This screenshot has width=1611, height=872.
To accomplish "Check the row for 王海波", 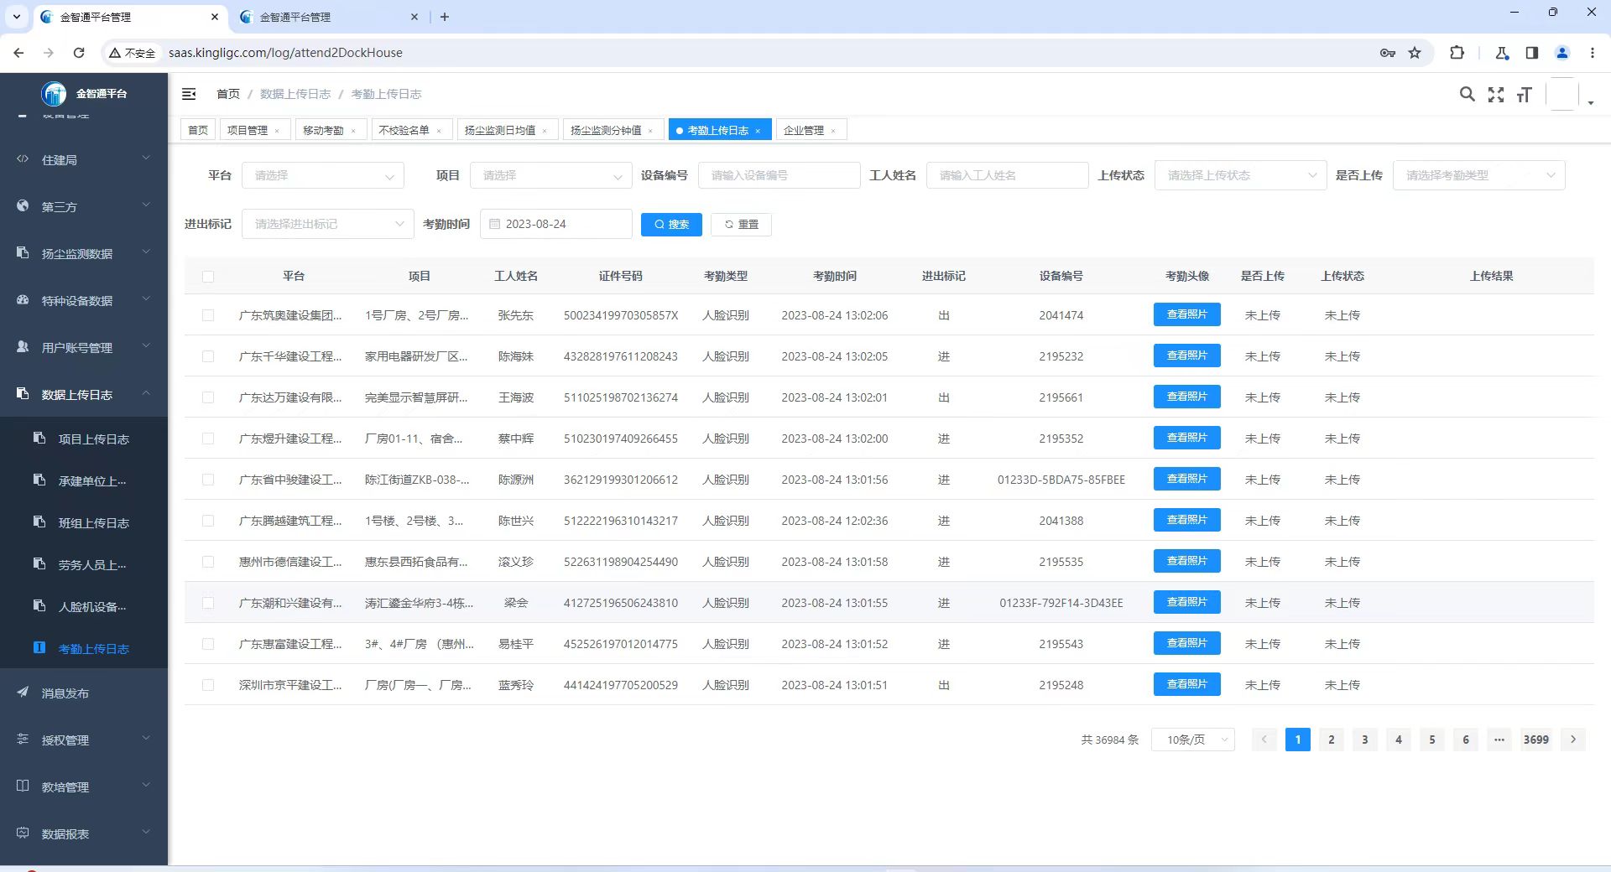I will coord(208,397).
